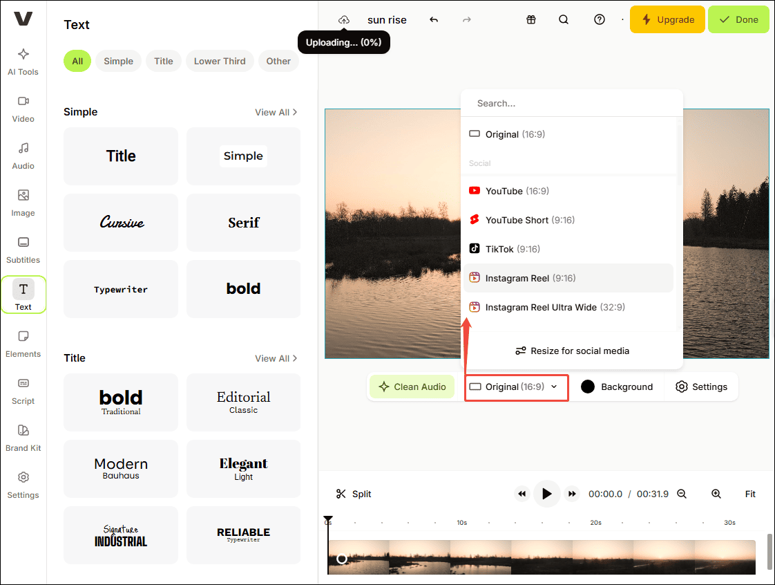Open sidebar Settings

click(x=23, y=485)
